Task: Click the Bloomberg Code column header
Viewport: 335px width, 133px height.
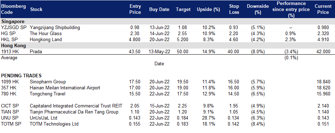Action: tap(13, 9)
